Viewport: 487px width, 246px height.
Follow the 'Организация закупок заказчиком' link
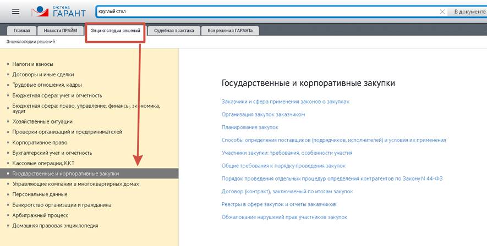(263, 114)
